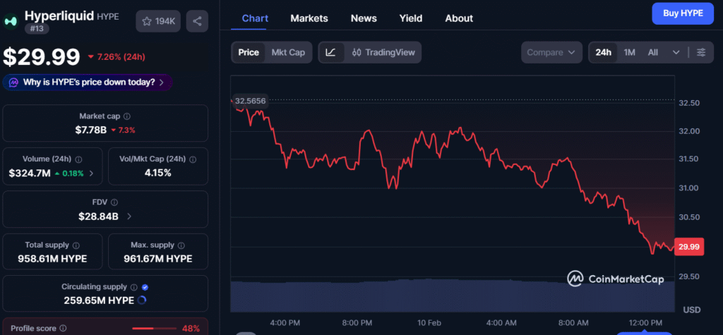
Task: Expand more time range options chevron
Action: click(x=676, y=52)
